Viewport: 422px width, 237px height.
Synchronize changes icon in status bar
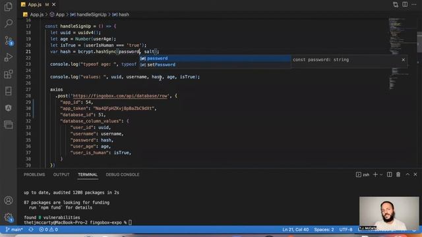point(31,230)
